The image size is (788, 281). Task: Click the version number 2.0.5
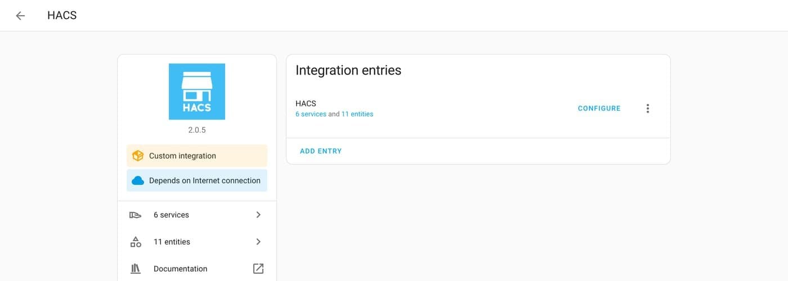[x=197, y=130]
